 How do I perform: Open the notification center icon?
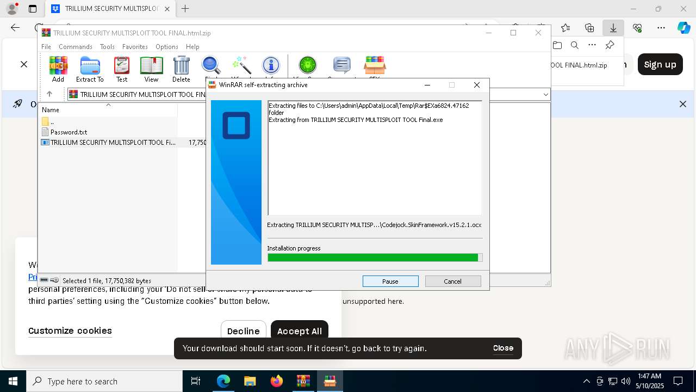click(678, 381)
